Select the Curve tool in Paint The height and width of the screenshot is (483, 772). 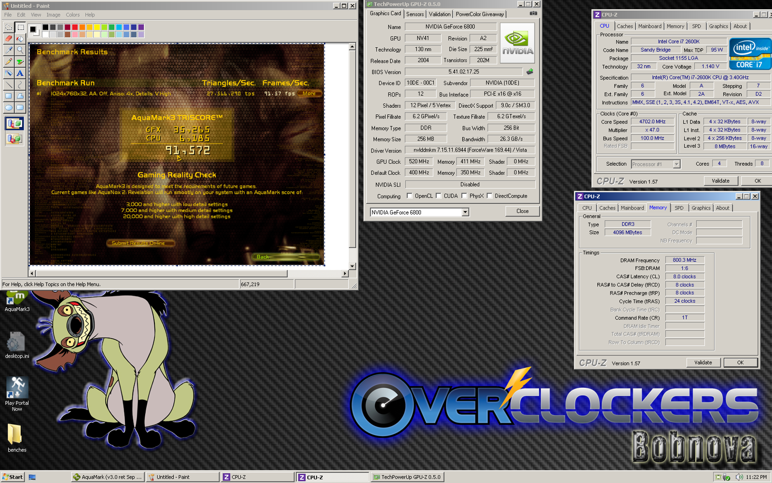point(20,85)
